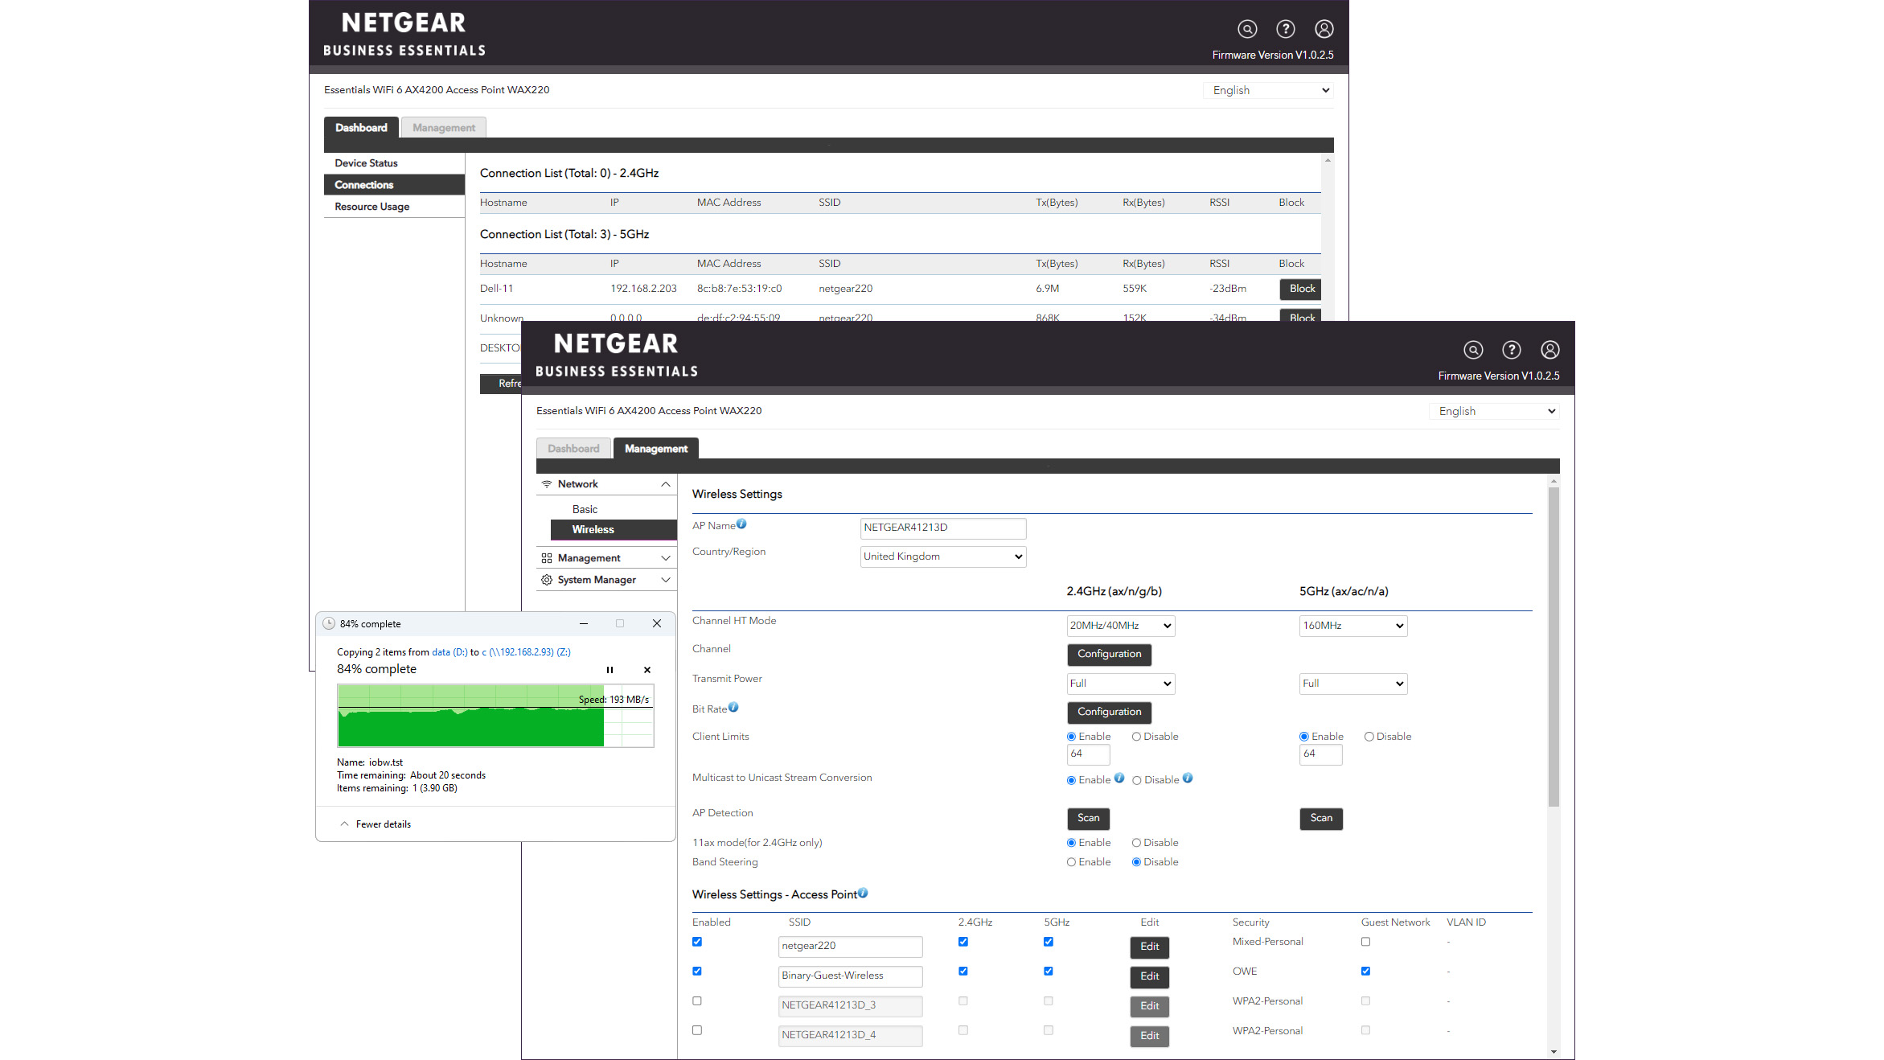Click front window vertical scrollbar thumb
The width and height of the screenshot is (1884, 1060).
point(1553,646)
